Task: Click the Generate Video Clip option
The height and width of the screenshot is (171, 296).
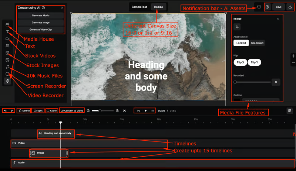Action: (x=40, y=30)
